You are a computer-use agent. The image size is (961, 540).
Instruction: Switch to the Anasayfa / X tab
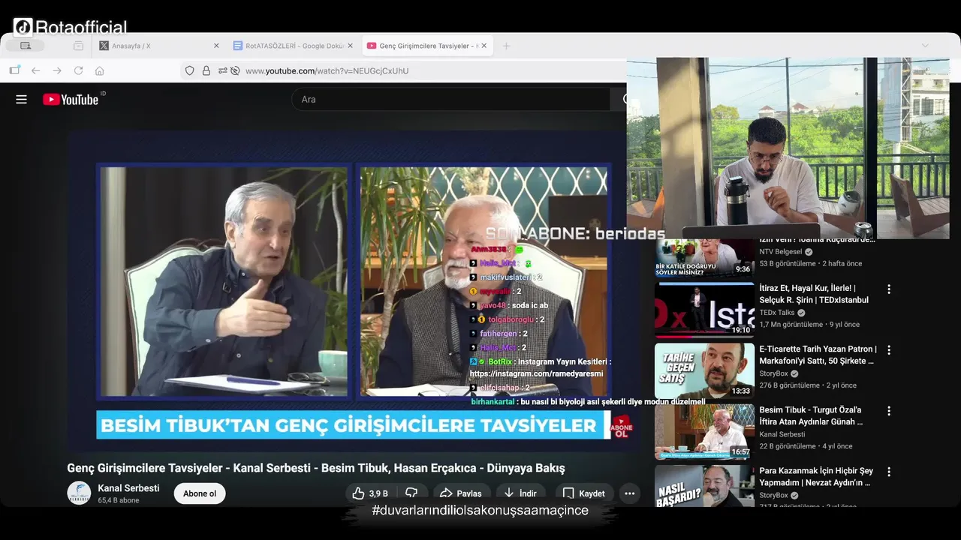tap(159, 46)
